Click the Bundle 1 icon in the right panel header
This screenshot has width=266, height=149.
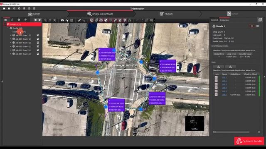click(214, 26)
